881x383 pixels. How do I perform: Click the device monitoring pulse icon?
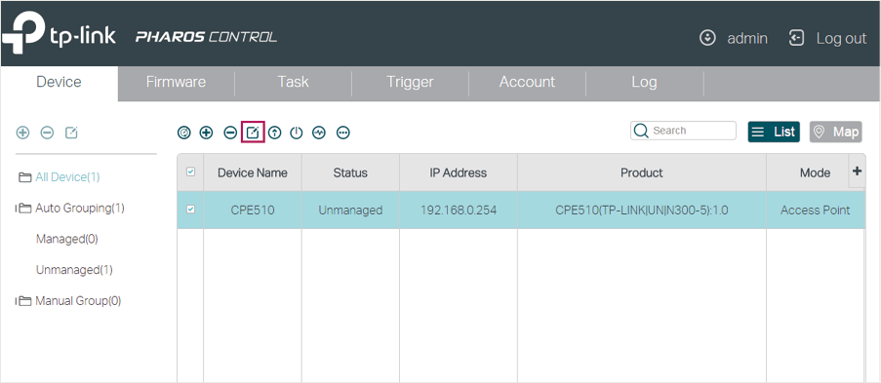(319, 134)
